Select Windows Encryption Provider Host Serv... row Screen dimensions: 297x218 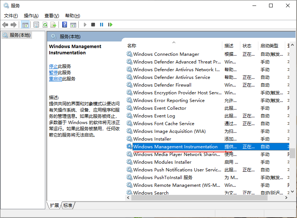pos(208,92)
